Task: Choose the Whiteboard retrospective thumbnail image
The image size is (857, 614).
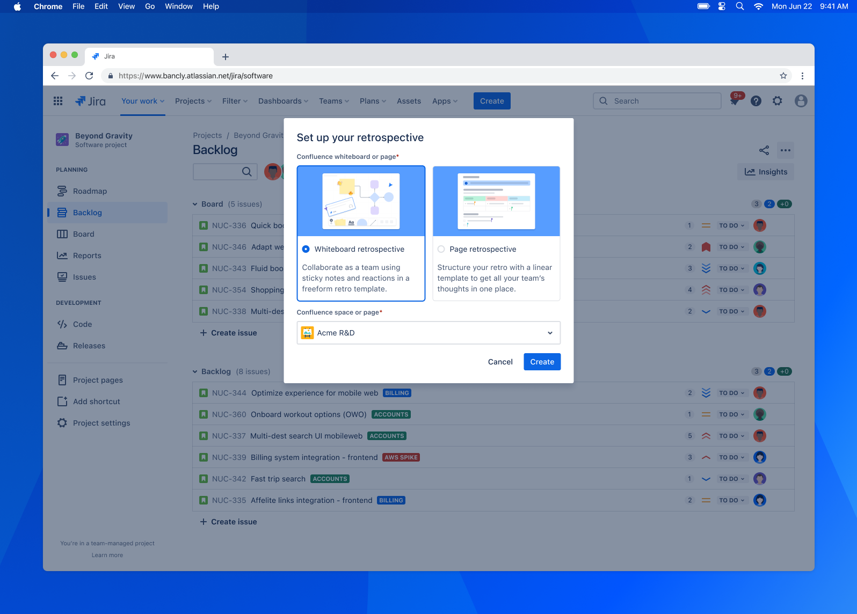Action: [x=361, y=201]
